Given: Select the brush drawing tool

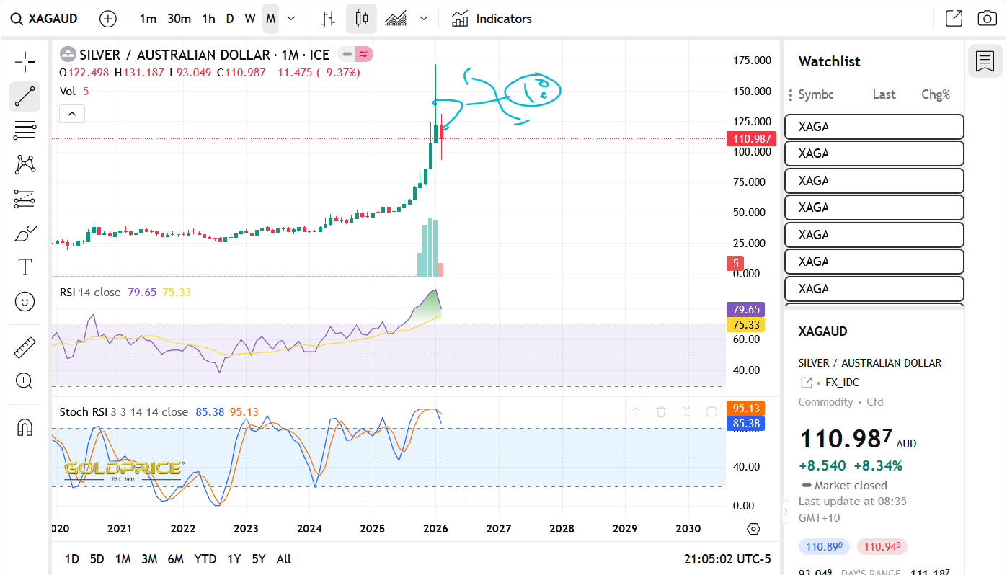Looking at the screenshot, I should click(25, 233).
